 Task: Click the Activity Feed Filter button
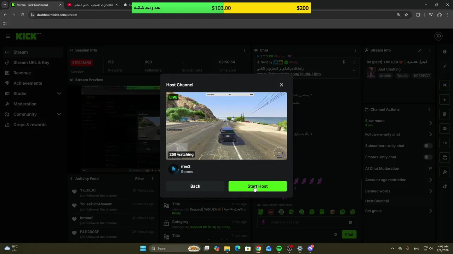coord(139,179)
